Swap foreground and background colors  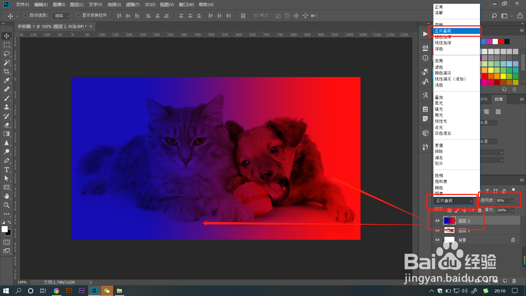point(9,222)
